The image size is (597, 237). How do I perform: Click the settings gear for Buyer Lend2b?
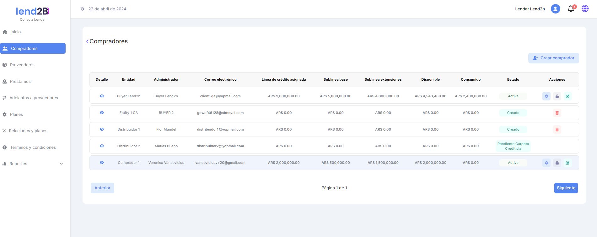(546, 96)
